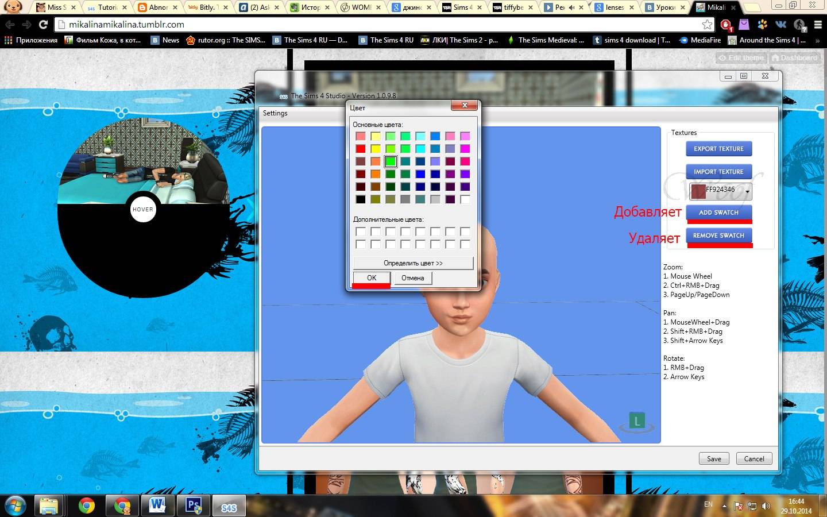827x517 pixels.
Task: Click the browser address bar URL field
Action: coord(379,25)
